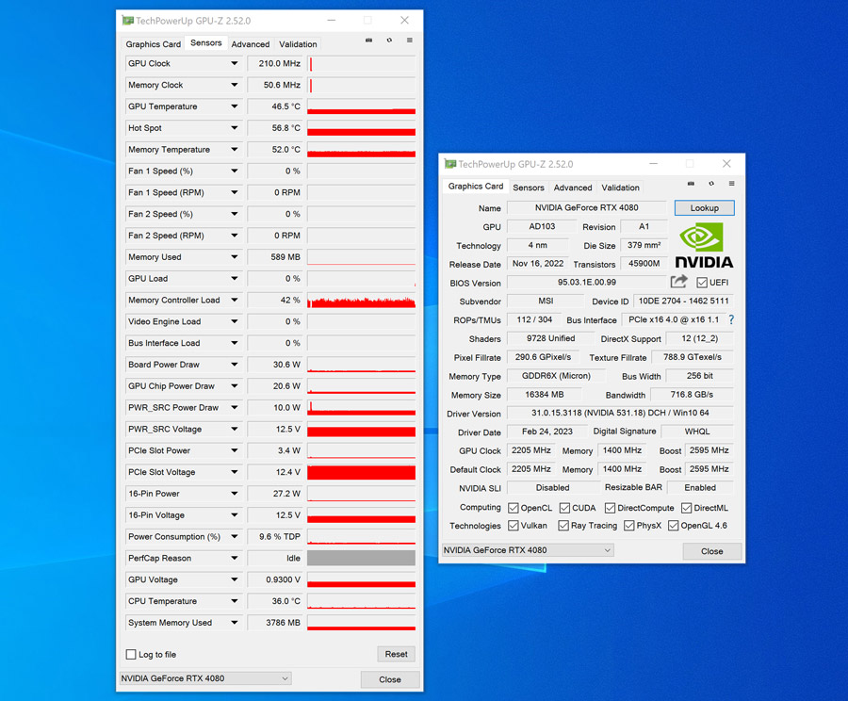Screen dimensions: 848x701
Task: Open the CPU Temperature sensor dropdown
Action: (235, 601)
